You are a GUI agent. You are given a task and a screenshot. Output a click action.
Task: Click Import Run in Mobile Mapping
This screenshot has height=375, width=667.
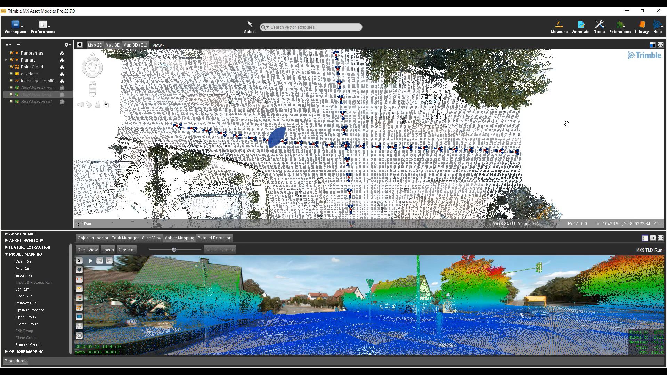pyautogui.click(x=24, y=275)
